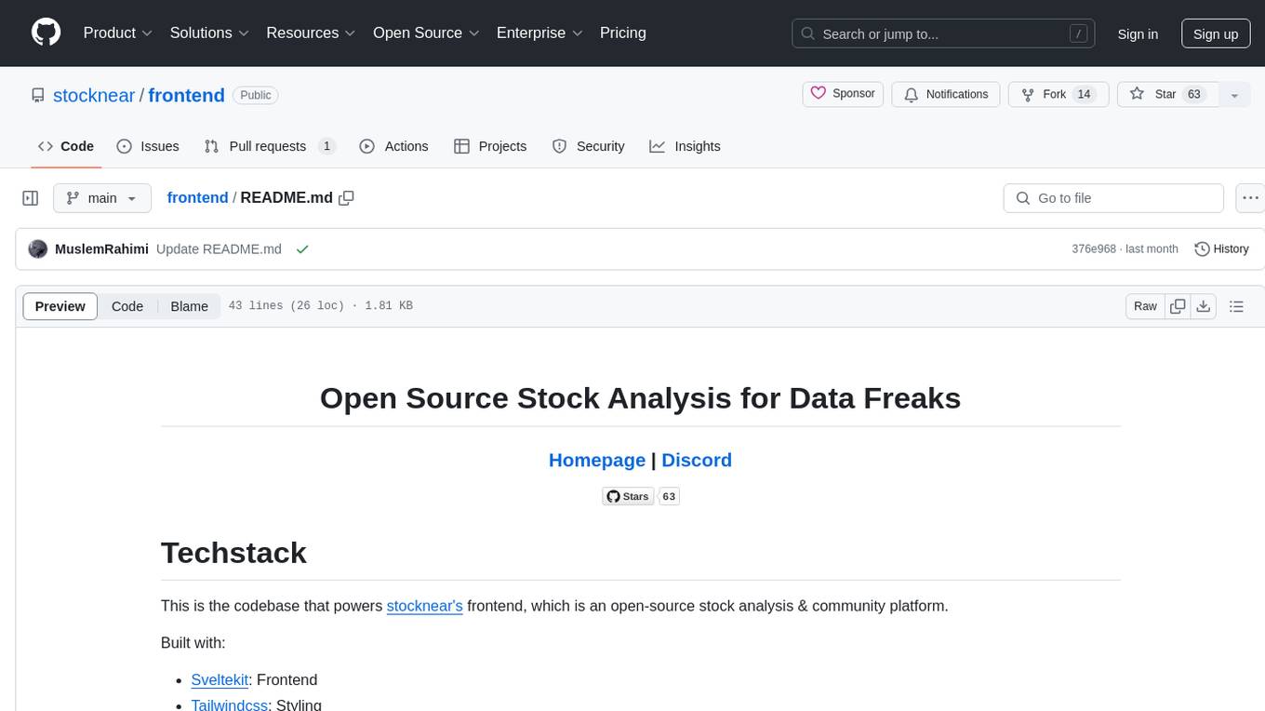Open the Raw file view

[x=1145, y=306]
